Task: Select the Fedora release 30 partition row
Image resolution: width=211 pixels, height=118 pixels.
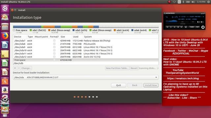Action: pyautogui.click(x=86, y=41)
